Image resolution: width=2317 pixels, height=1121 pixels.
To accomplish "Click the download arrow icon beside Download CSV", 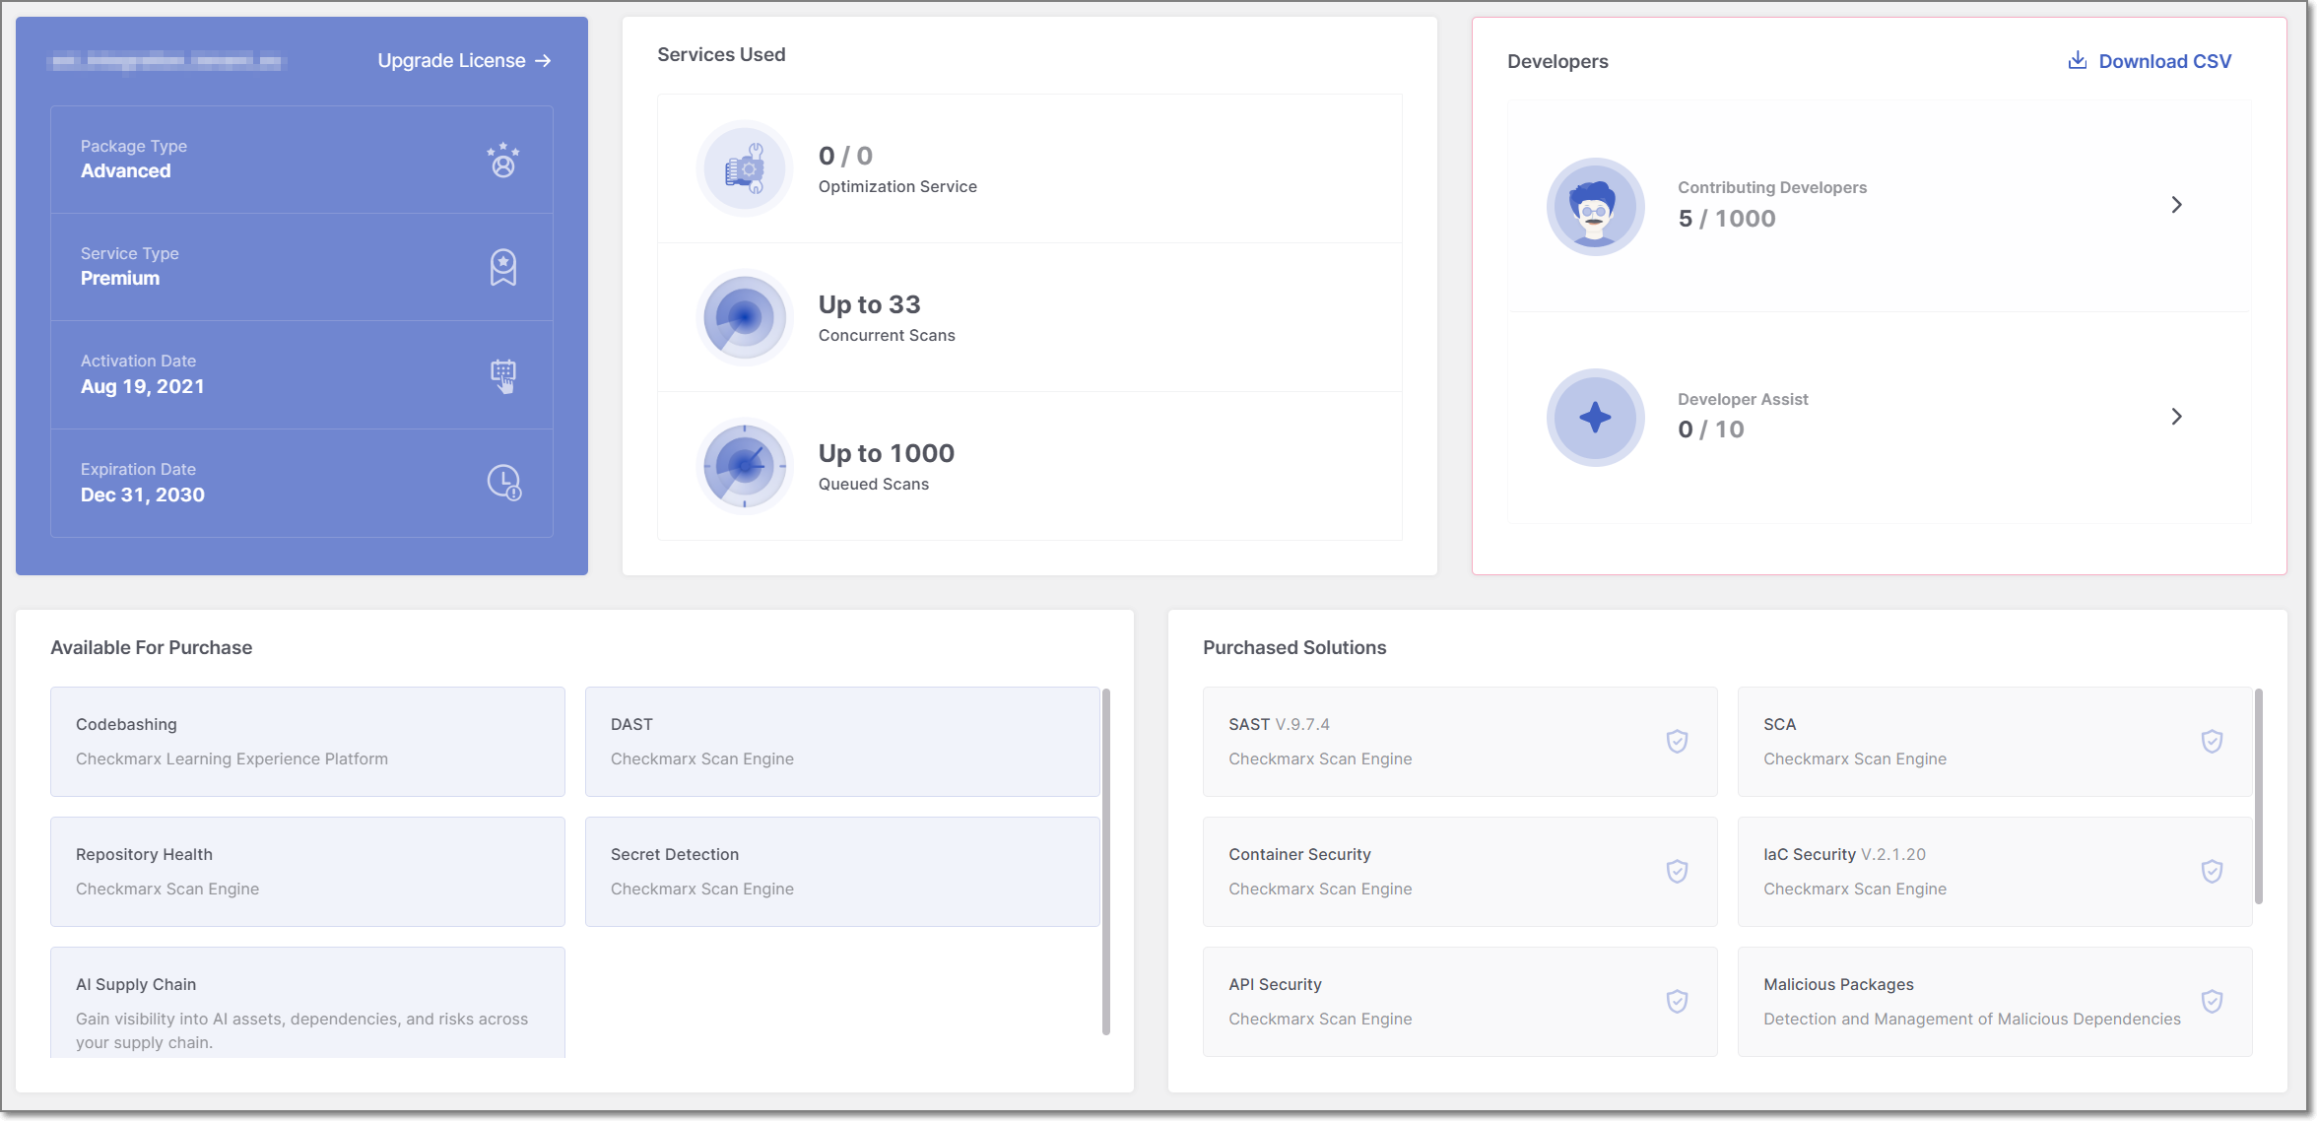I will pos(2078,61).
